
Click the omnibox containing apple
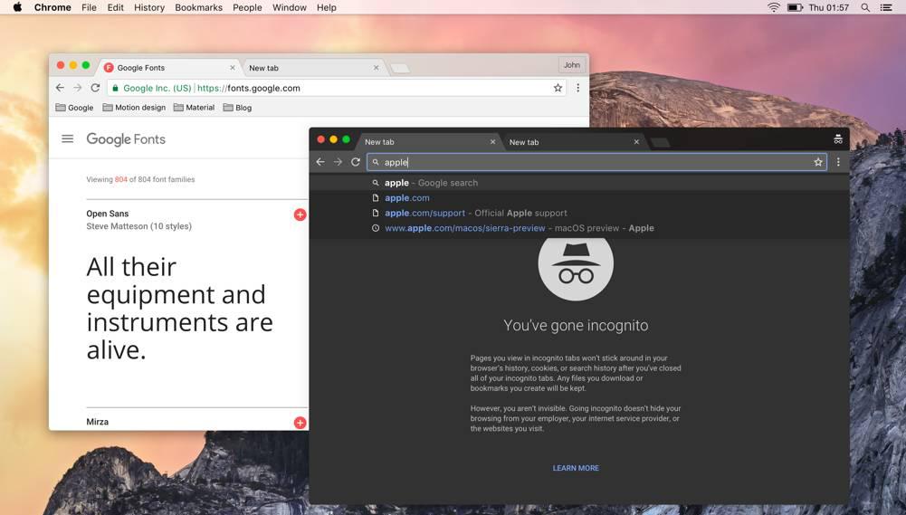pyautogui.click(x=596, y=162)
